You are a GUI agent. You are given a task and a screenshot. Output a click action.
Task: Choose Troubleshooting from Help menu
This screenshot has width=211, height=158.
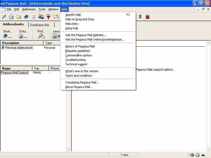pyautogui.click(x=98, y=60)
